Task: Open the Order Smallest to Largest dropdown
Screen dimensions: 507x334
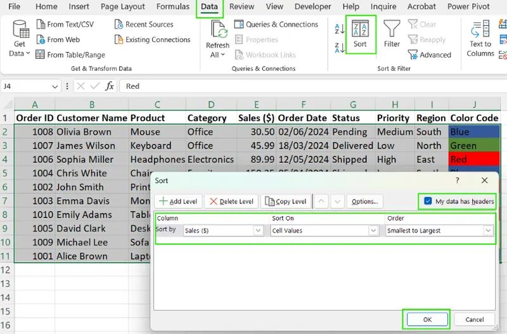Action: coord(487,231)
